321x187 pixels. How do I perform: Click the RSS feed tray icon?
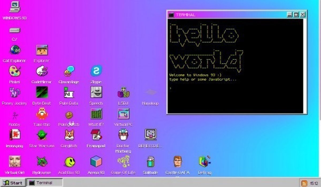click(304, 183)
